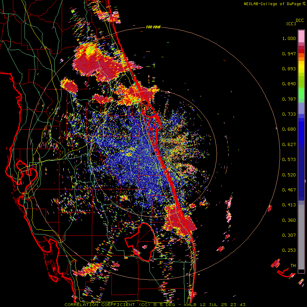Select the 0.573 scale value

pyautogui.click(x=289, y=160)
